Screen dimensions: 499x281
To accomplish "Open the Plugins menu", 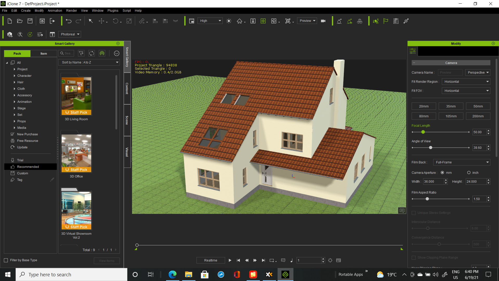I will (113, 11).
